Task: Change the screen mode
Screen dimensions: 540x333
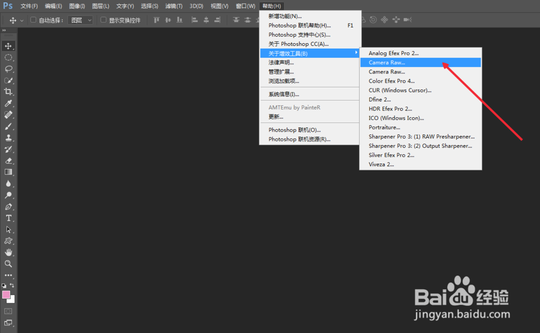Action: click(x=8, y=323)
